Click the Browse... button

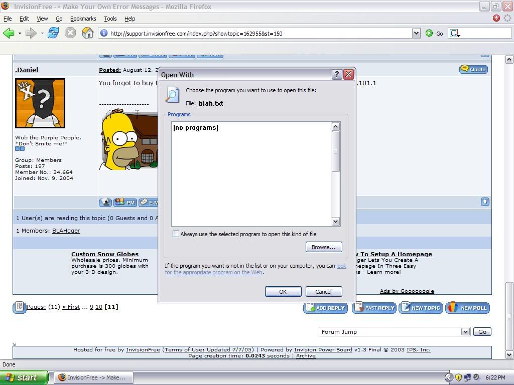(x=324, y=247)
